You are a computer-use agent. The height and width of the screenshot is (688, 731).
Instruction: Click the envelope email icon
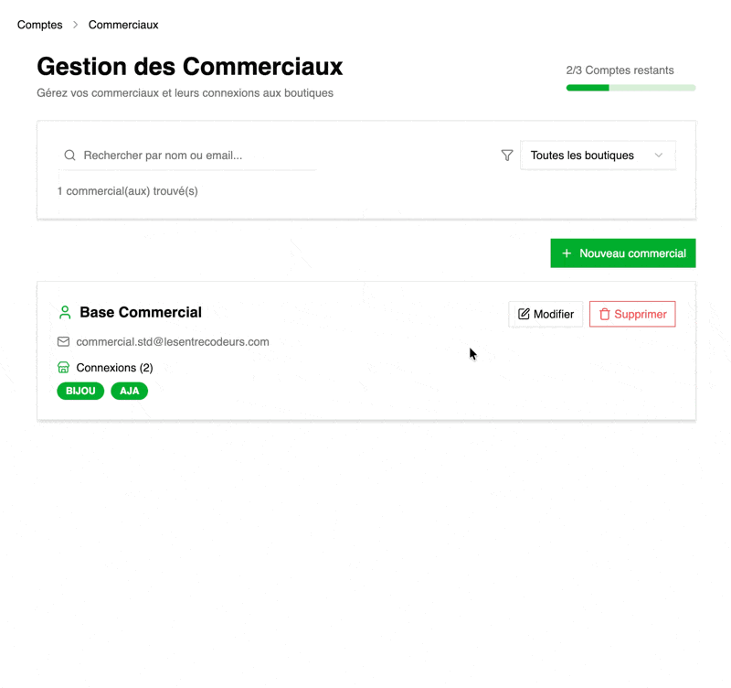(64, 342)
